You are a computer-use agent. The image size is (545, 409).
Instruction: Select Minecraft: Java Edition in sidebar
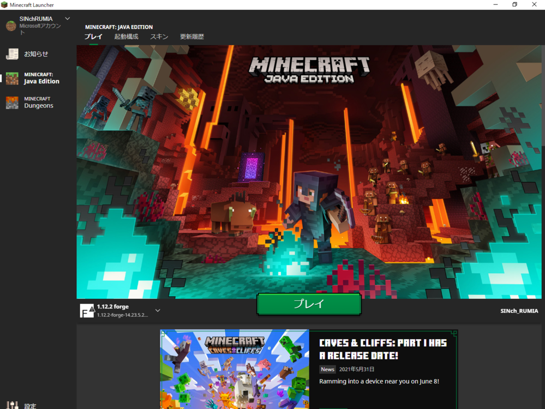click(x=38, y=78)
